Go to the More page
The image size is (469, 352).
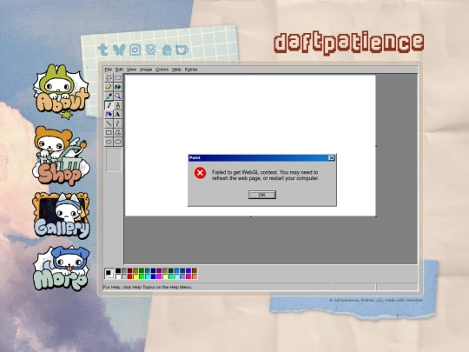62,269
